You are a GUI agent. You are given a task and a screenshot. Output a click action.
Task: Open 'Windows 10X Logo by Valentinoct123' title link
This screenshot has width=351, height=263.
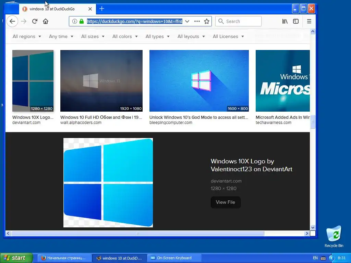pyautogui.click(x=251, y=165)
